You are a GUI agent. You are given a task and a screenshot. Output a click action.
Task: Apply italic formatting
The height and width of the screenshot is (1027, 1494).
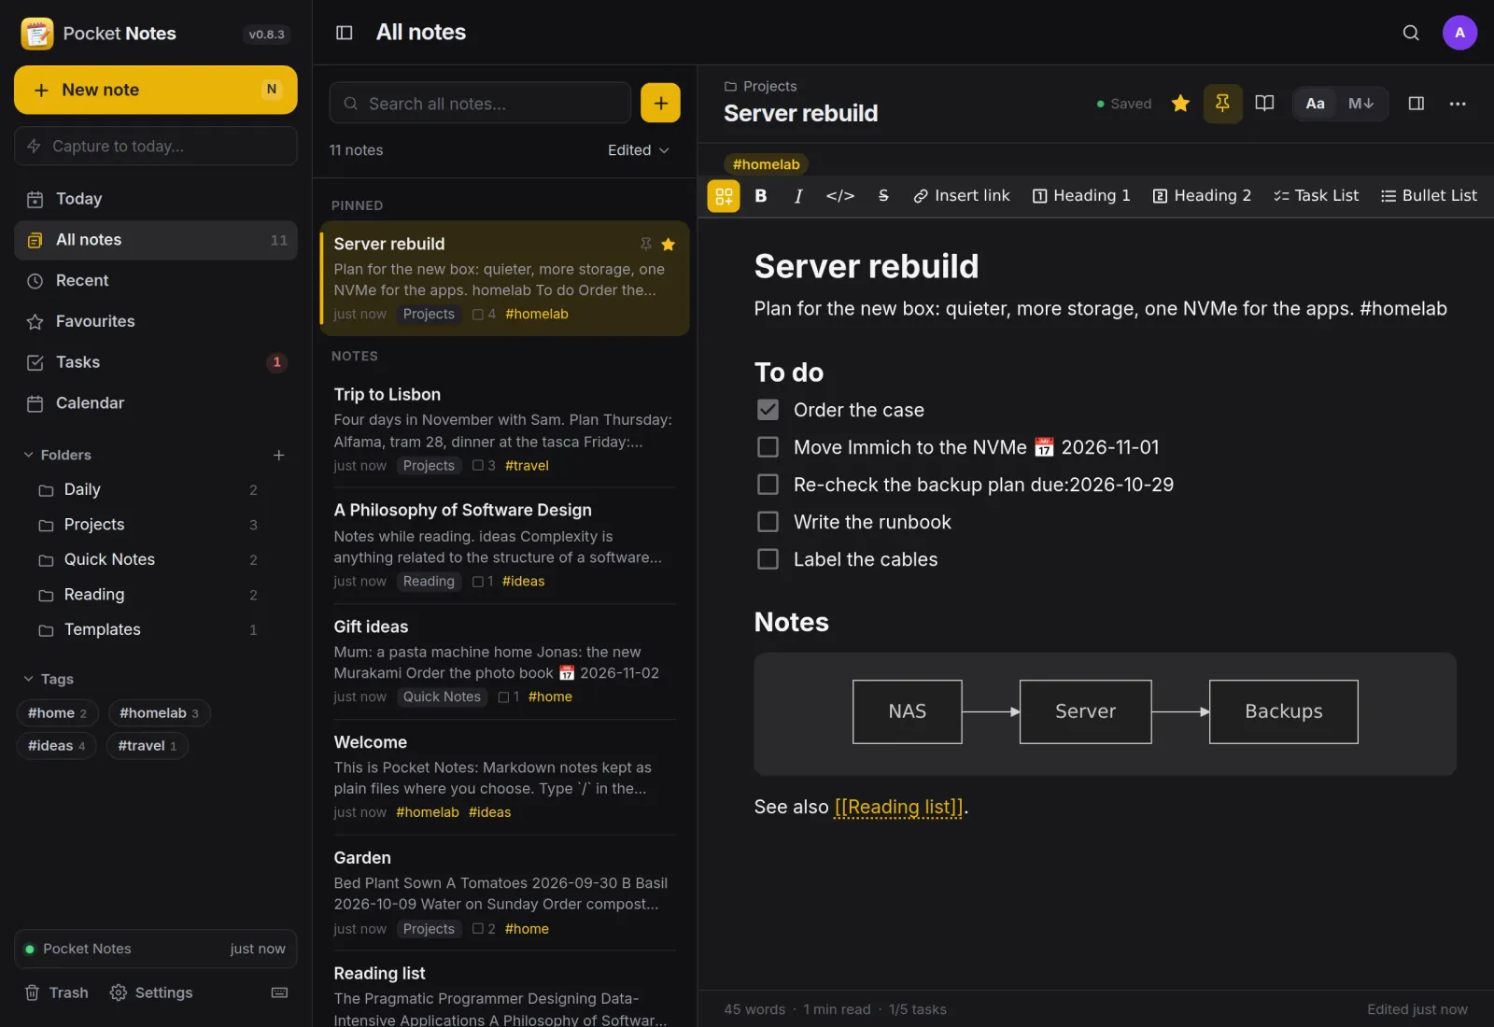click(x=798, y=196)
